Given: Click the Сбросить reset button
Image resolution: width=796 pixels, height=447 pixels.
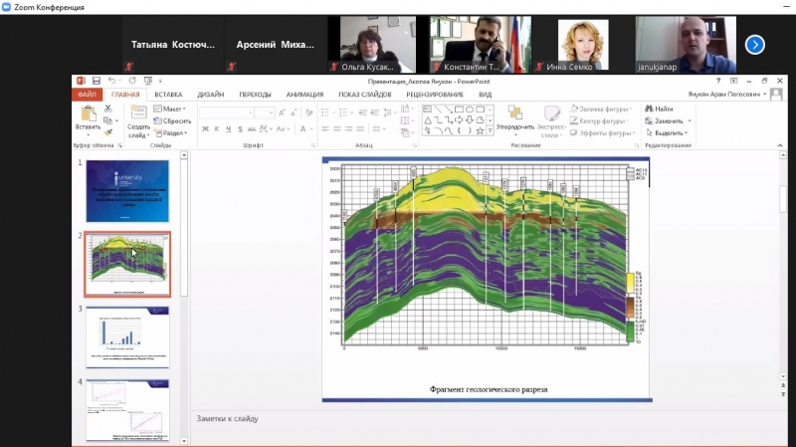Looking at the screenshot, I should point(173,120).
